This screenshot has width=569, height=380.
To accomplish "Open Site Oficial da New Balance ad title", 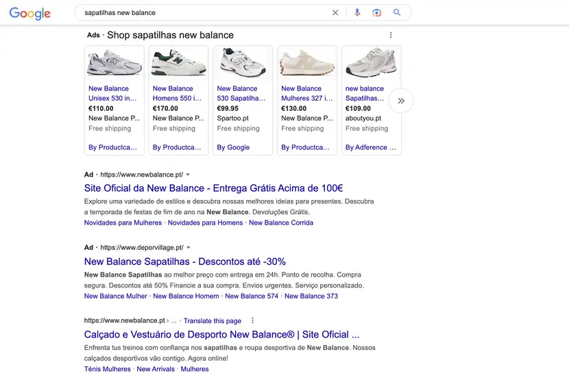I will point(213,188).
